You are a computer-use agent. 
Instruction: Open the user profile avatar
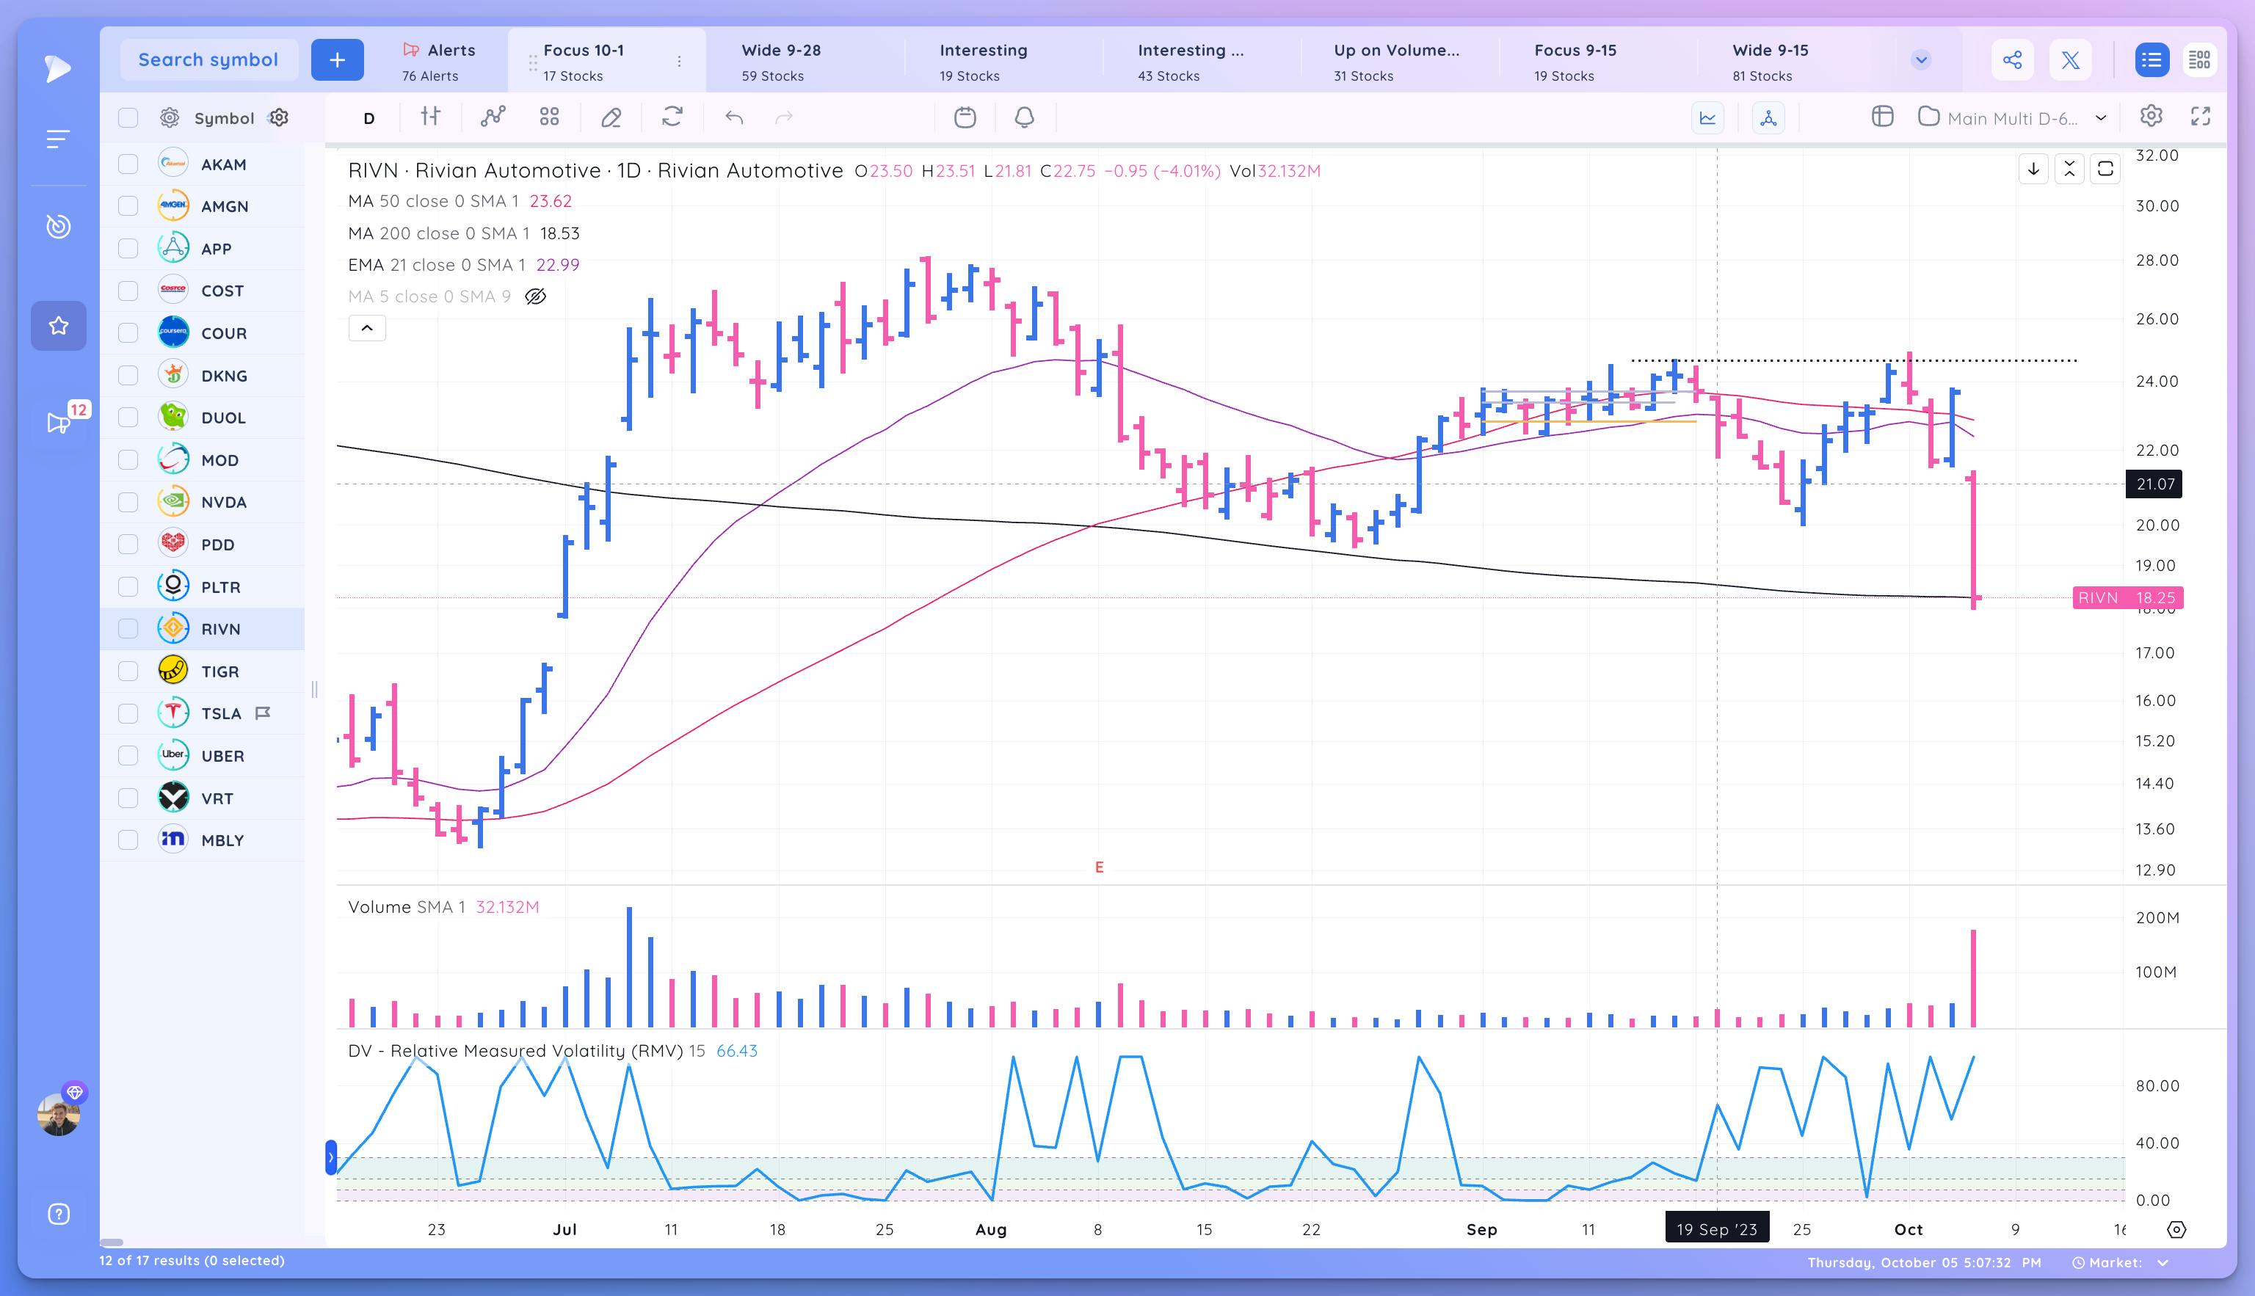(59, 1113)
